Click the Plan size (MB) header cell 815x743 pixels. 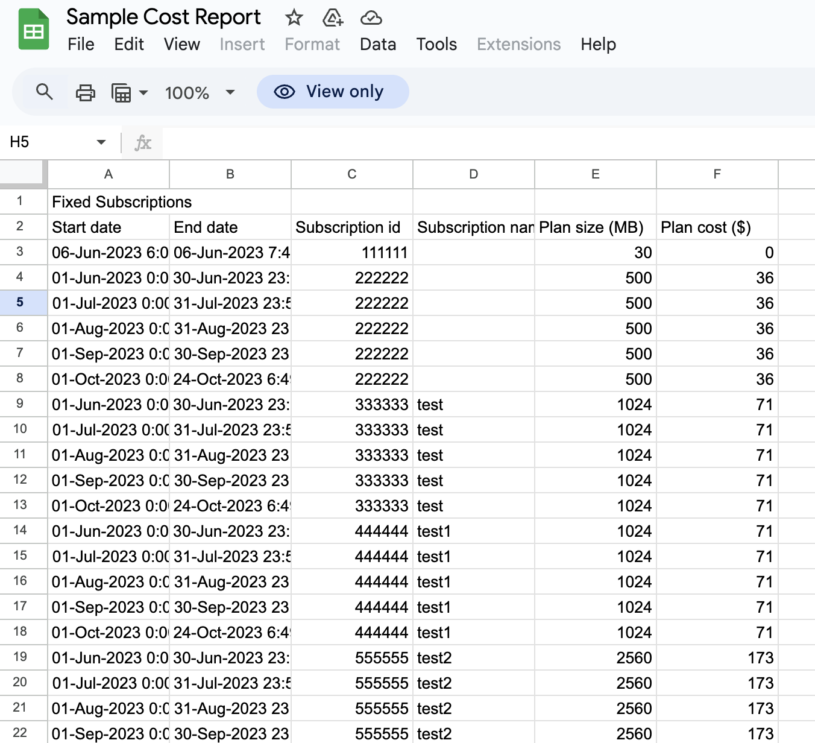coord(596,227)
